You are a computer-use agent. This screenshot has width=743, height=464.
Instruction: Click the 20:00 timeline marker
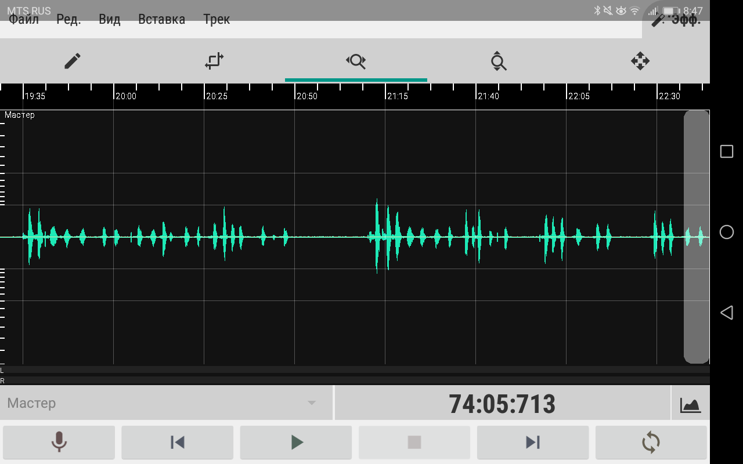[x=125, y=96]
